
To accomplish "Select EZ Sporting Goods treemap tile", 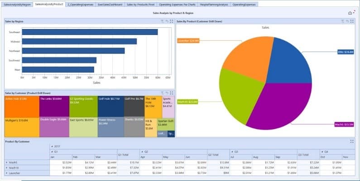I will (x=84, y=107).
